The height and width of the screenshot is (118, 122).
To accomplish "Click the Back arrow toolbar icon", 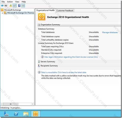I will click(x=2, y=6).
